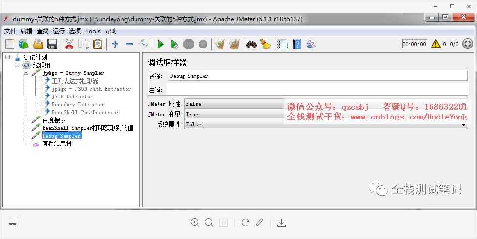The image size is (477, 239).
Task: Select 察看结果树 listener in the tree
Action: coord(57,143)
